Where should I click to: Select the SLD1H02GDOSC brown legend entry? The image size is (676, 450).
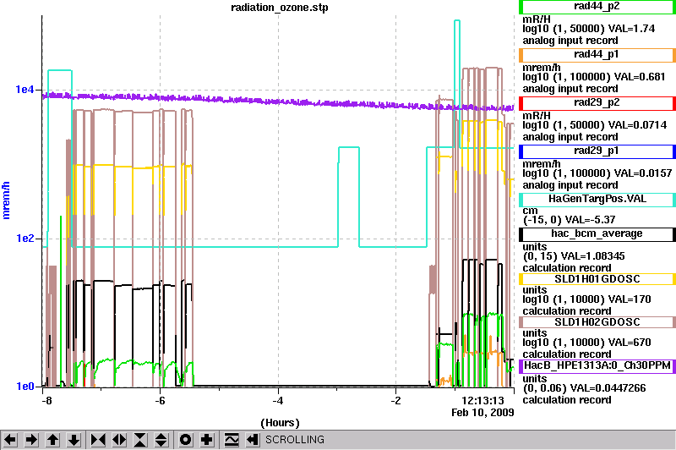[x=597, y=322]
